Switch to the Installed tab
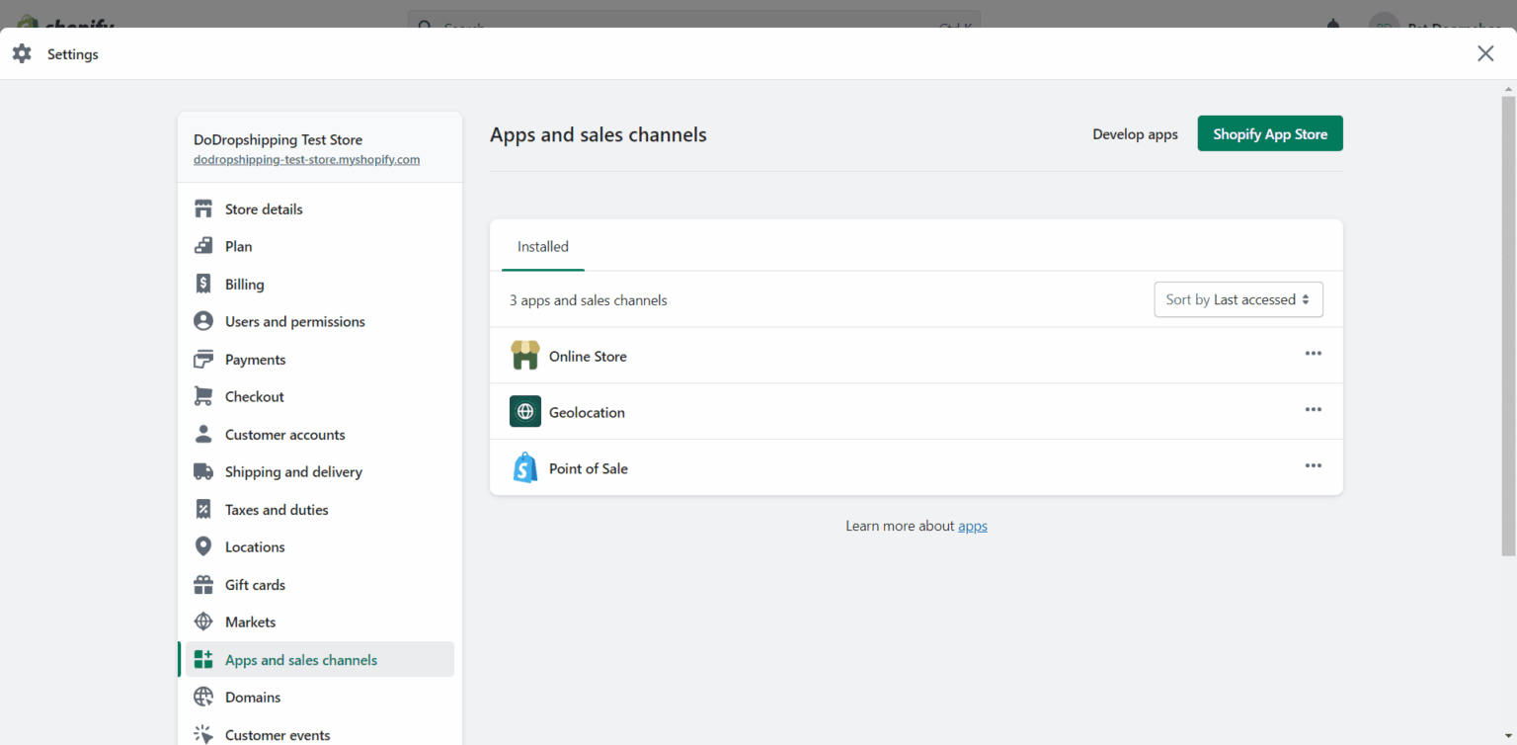Viewport: 1517px width, 745px height. [541, 246]
